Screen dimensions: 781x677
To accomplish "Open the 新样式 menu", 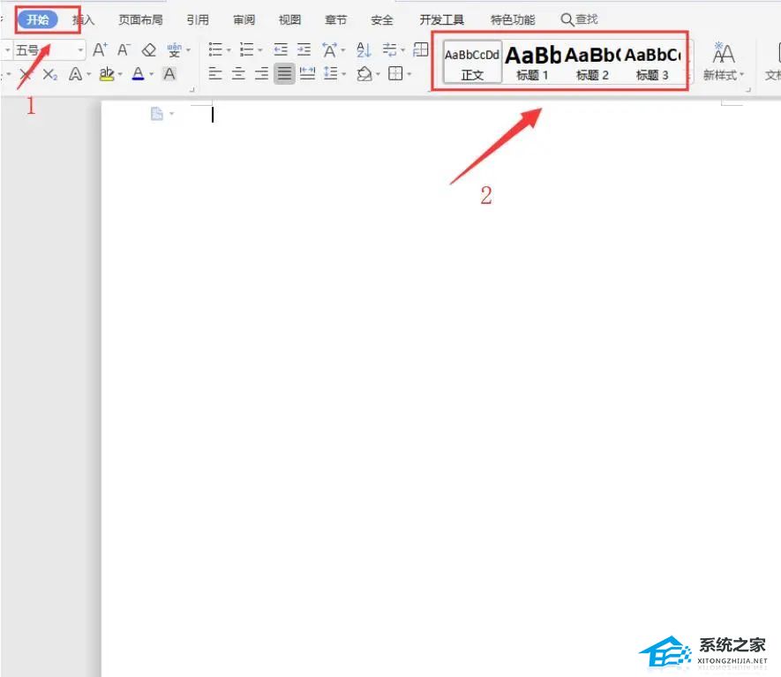I will click(724, 62).
